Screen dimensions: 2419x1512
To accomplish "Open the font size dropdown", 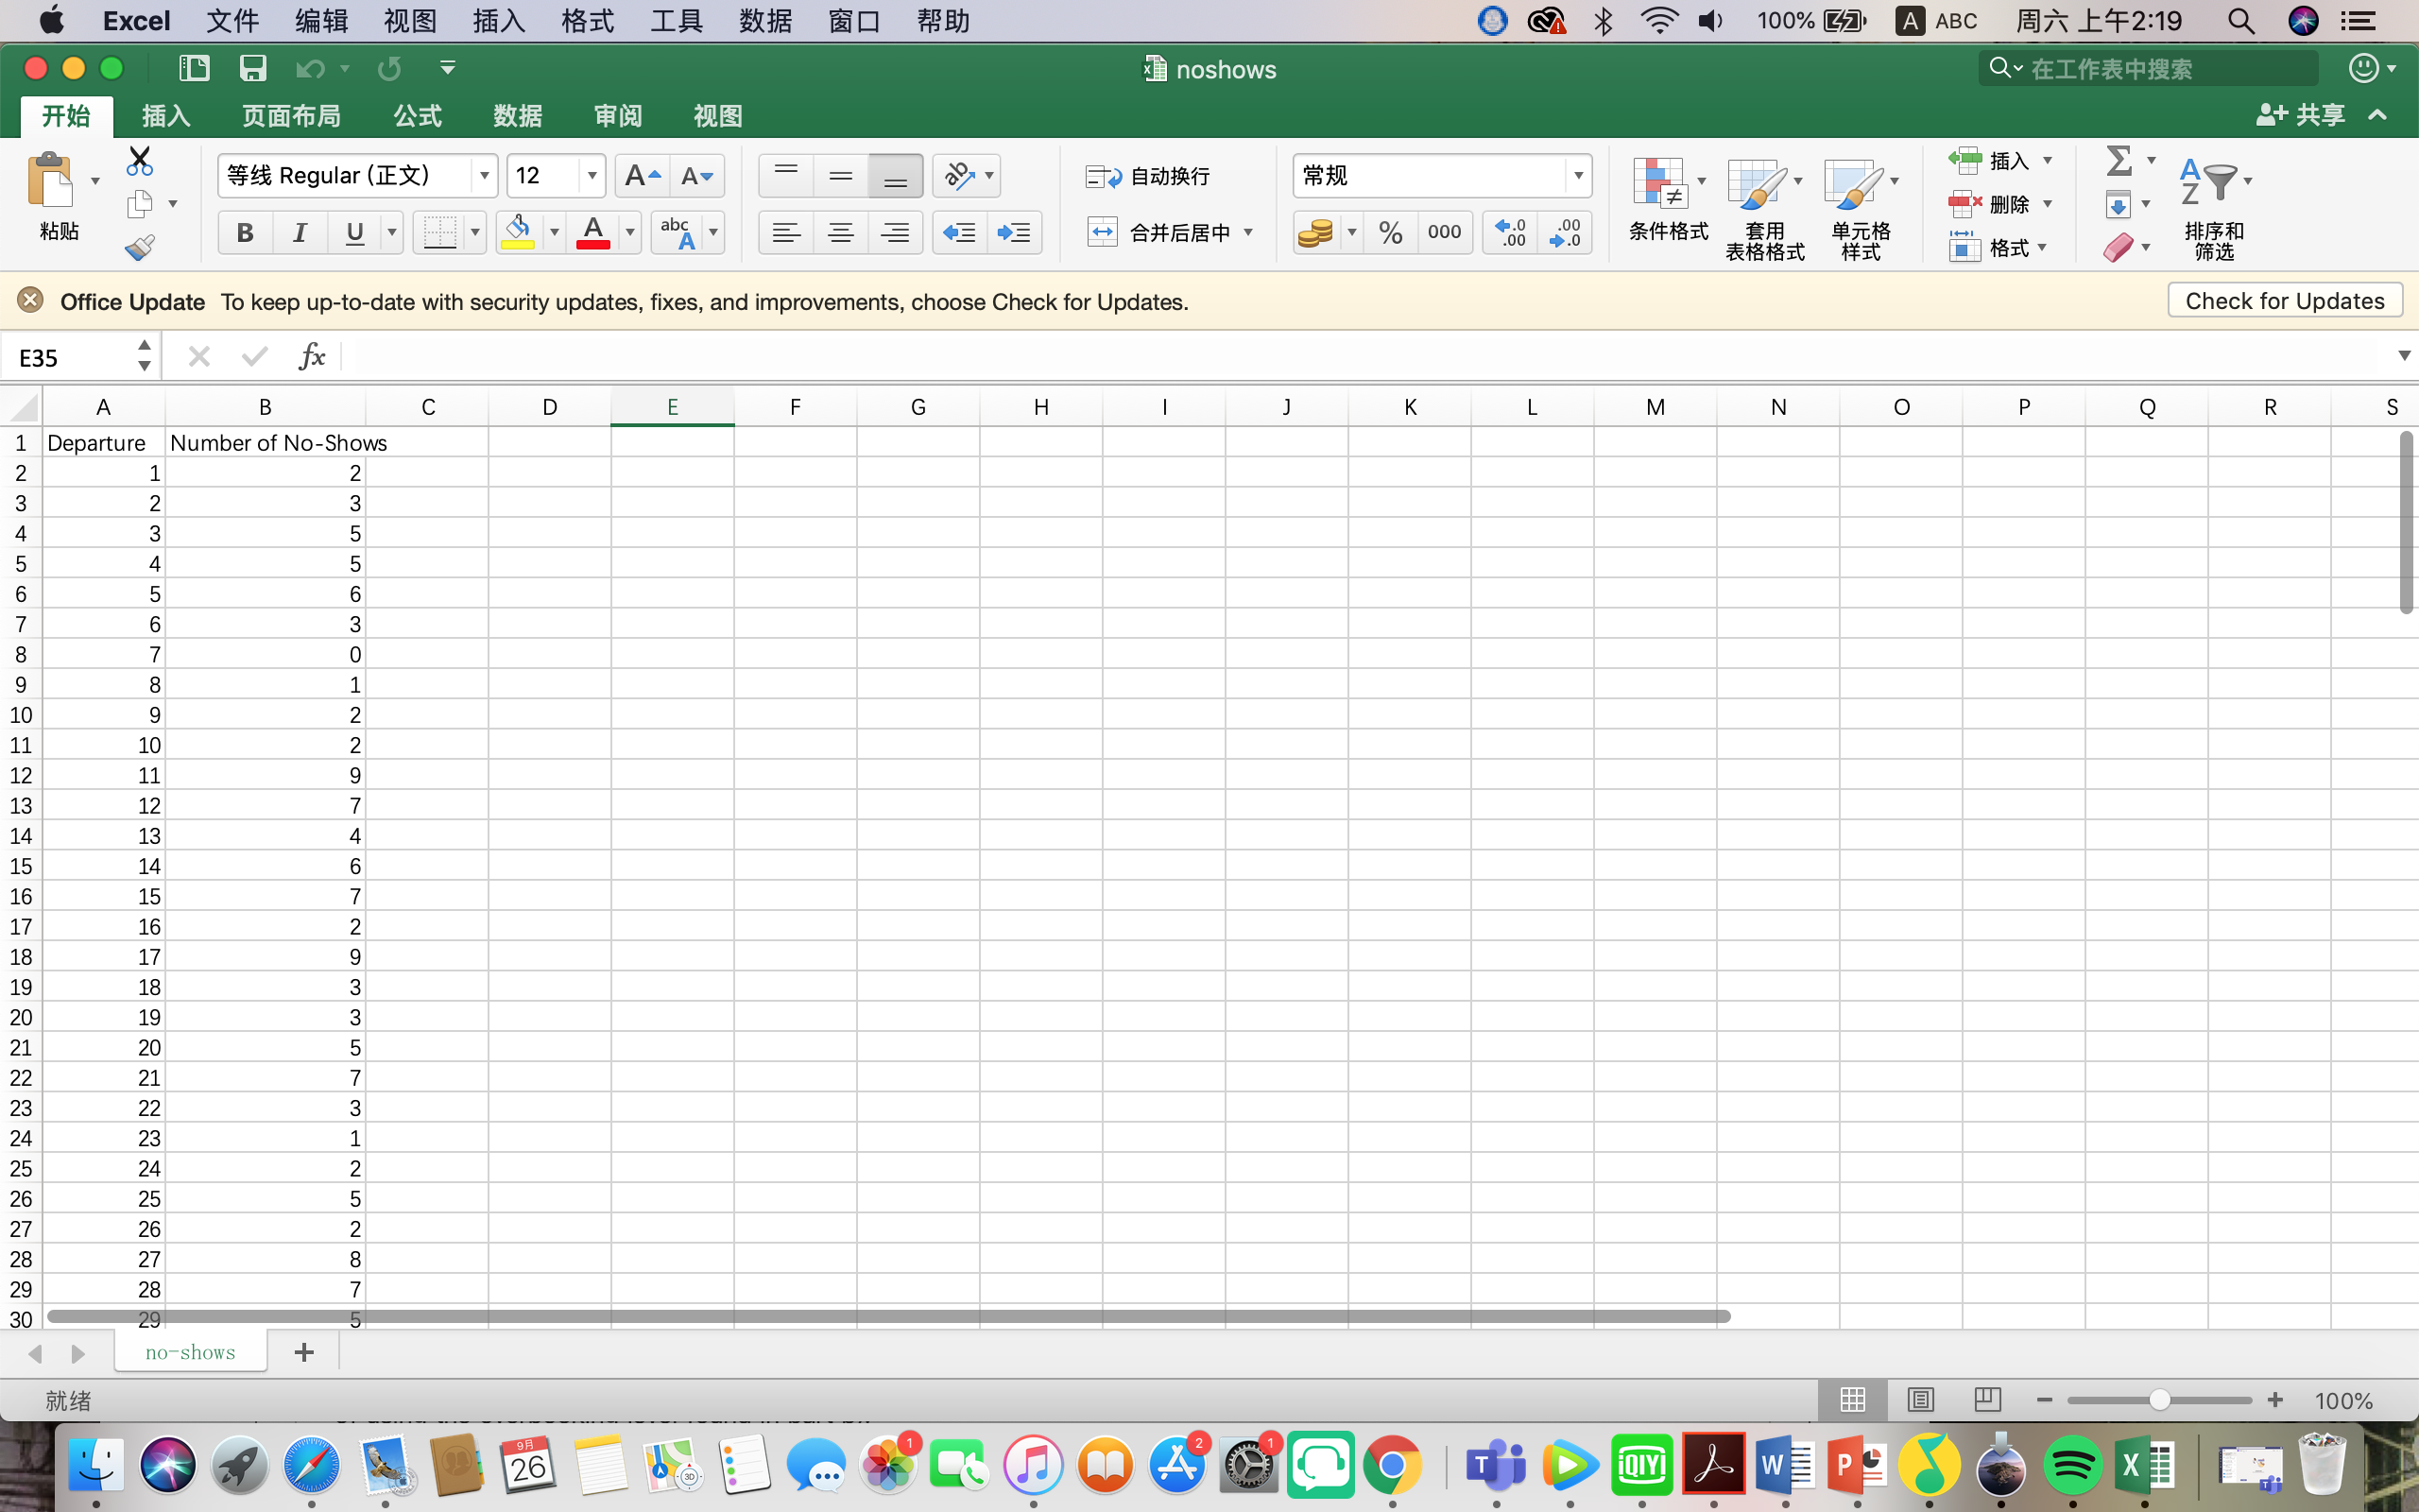I will pos(592,176).
